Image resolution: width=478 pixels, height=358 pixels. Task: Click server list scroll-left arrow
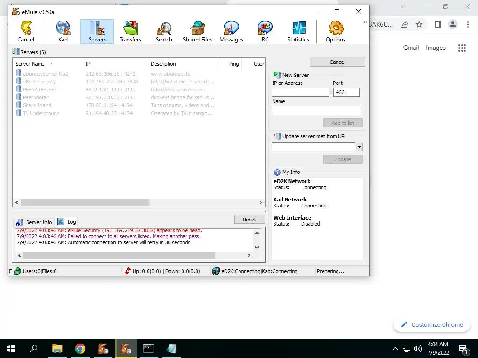(17, 202)
